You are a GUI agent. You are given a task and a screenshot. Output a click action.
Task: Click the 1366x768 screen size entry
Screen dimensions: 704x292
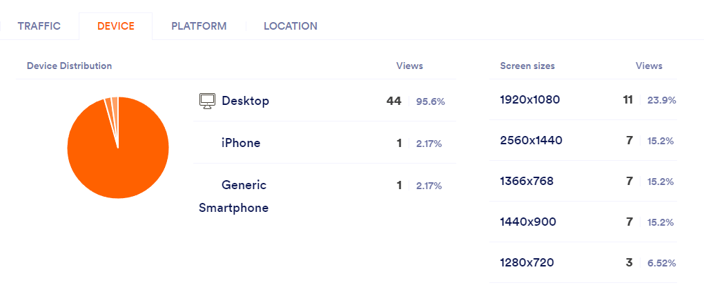point(527,182)
